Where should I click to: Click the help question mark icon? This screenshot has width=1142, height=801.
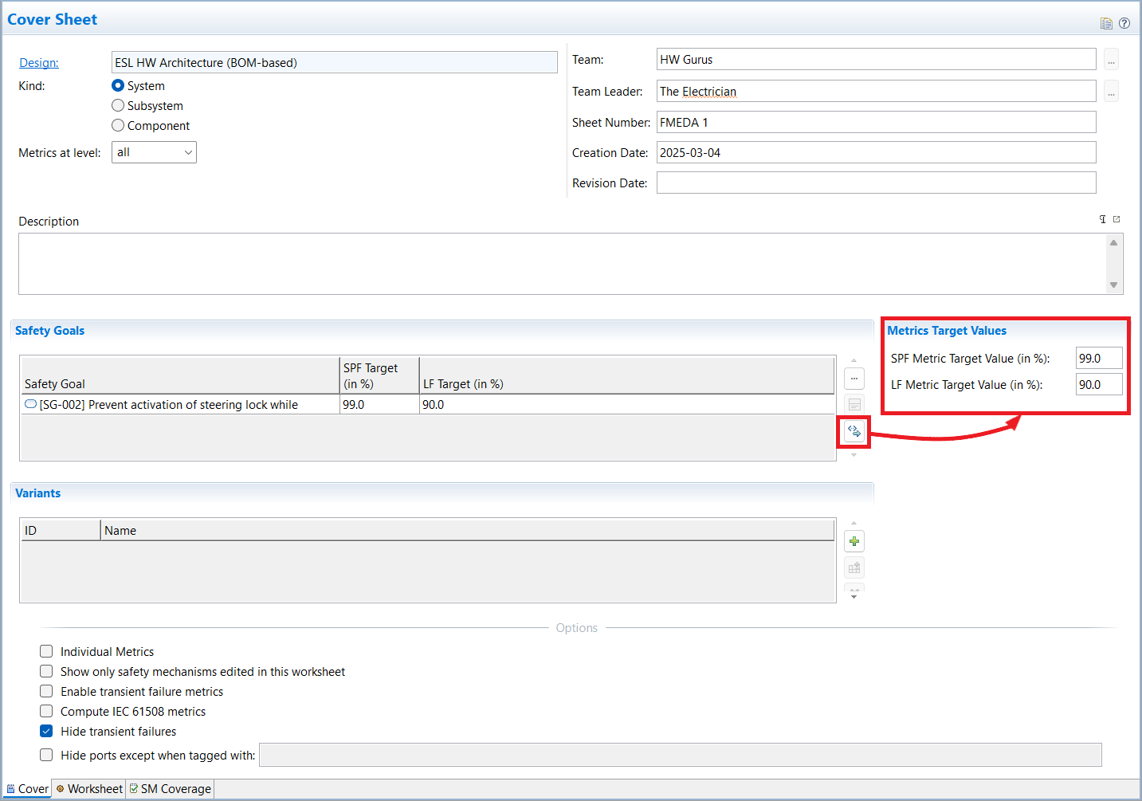tap(1124, 23)
